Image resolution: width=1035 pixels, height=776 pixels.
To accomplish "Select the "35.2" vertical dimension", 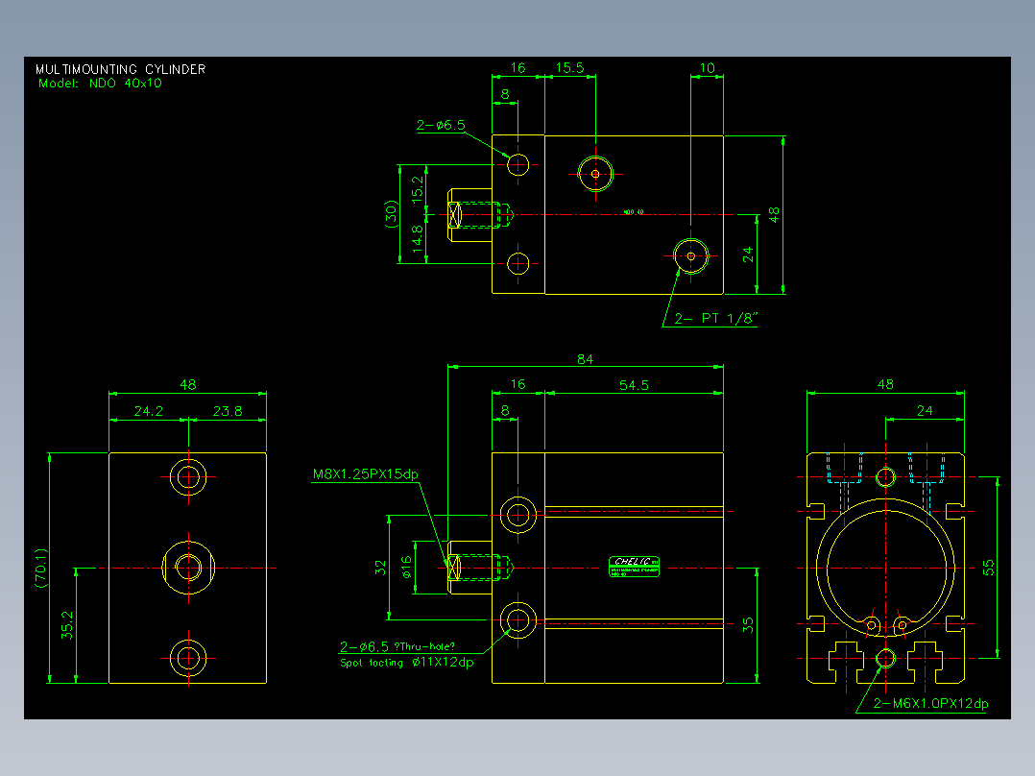I will tap(67, 625).
